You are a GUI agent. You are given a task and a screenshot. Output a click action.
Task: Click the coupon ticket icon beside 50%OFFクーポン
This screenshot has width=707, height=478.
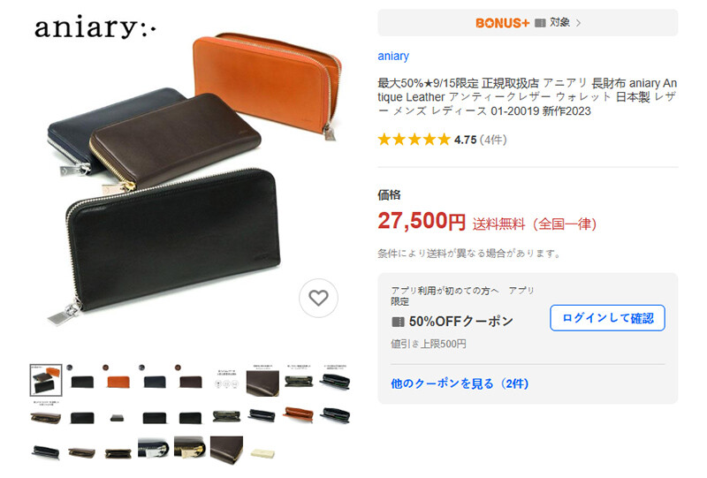tap(398, 322)
